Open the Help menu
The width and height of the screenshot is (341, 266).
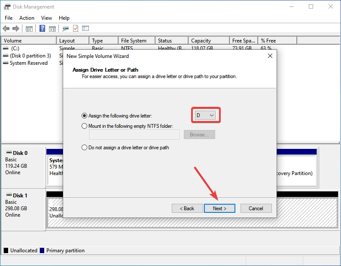click(x=64, y=18)
